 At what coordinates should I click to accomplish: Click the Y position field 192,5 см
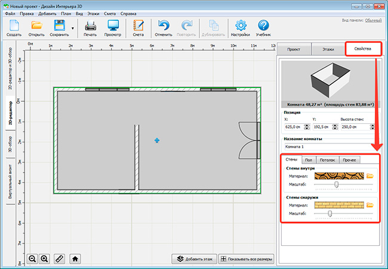pyautogui.click(x=322, y=127)
